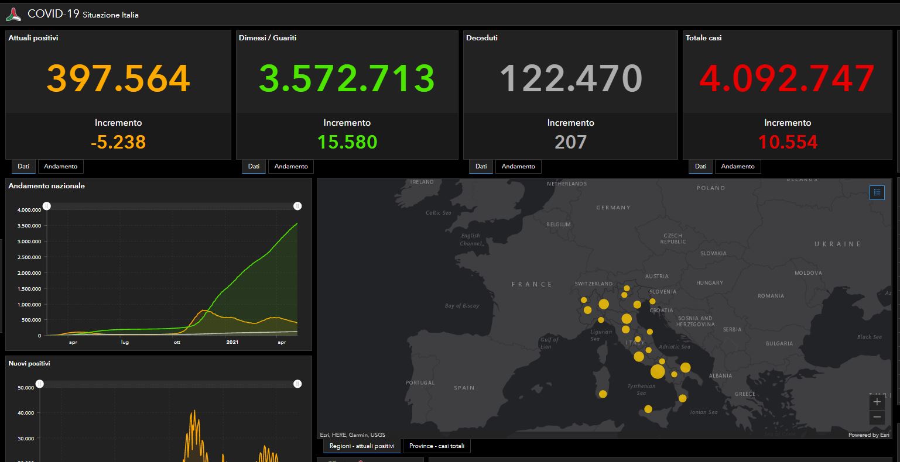Select the Dati tab under Deceduti
The image size is (900, 462).
click(x=481, y=166)
